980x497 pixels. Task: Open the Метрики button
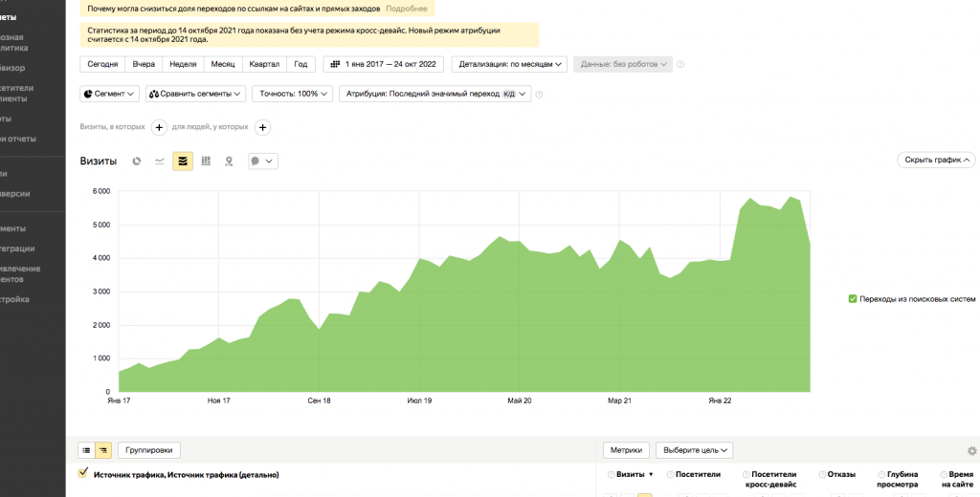tap(626, 450)
